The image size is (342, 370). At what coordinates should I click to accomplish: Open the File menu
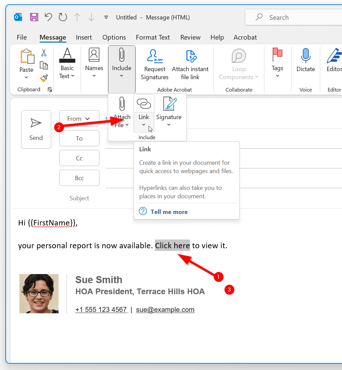(21, 37)
